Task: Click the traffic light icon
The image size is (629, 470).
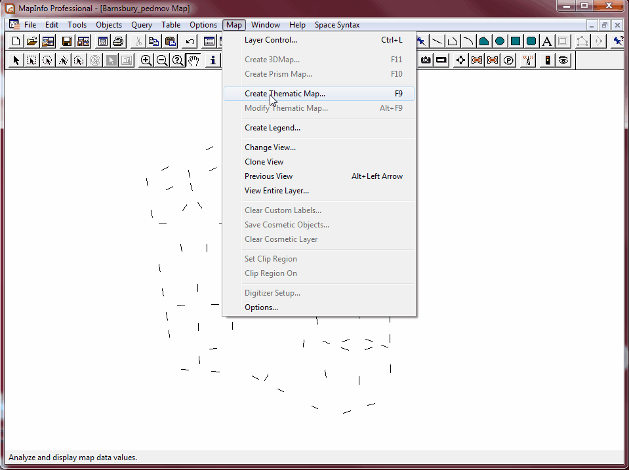Action: click(548, 60)
